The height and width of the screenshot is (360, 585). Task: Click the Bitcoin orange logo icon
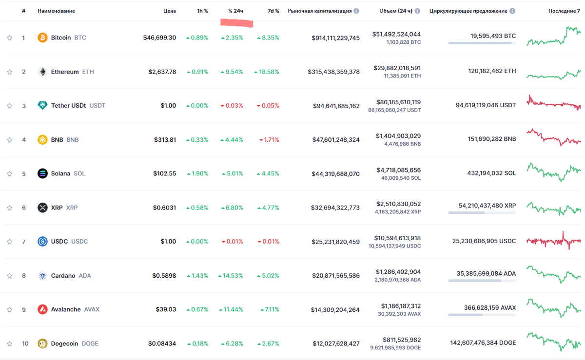point(43,38)
